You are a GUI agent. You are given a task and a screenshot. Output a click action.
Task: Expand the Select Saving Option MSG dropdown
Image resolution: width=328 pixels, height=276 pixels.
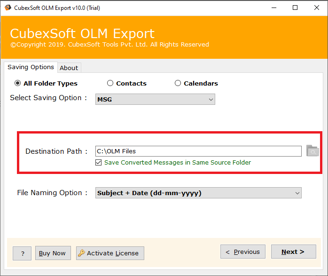(x=155, y=99)
